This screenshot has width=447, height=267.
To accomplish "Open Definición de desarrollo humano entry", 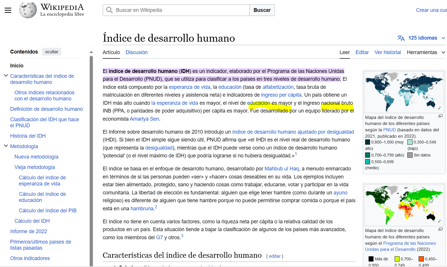I will tap(47, 109).
